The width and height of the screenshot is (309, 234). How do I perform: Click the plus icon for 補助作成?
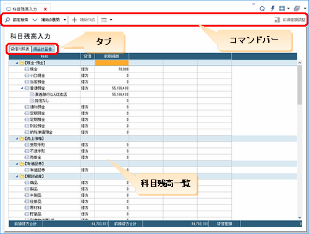[x=74, y=20]
